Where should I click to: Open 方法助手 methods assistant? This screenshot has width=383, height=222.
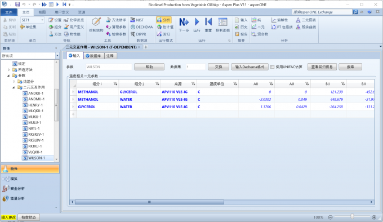click(116, 20)
